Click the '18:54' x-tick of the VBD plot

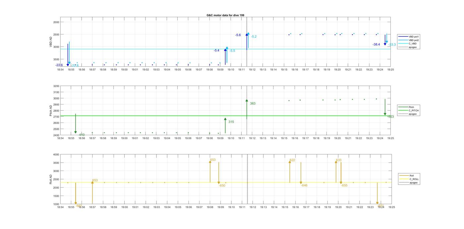60,70
